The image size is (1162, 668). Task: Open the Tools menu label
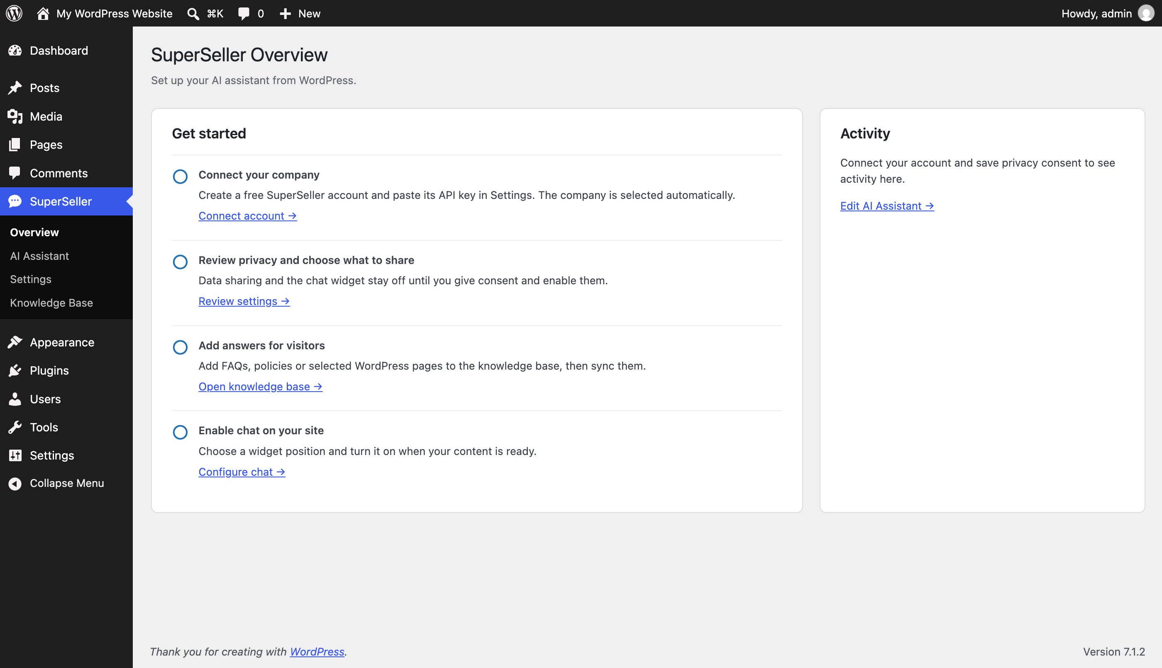pyautogui.click(x=44, y=427)
